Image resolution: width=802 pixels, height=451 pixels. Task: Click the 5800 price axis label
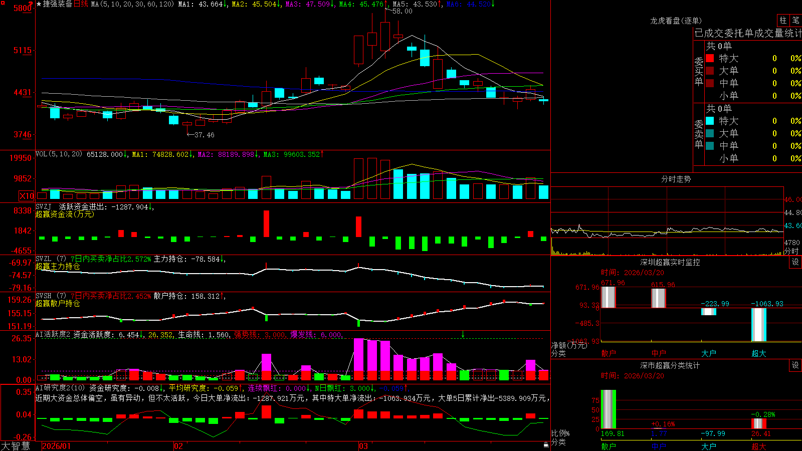[22, 9]
